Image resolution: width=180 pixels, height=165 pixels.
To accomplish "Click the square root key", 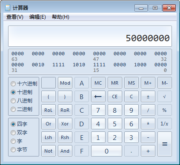I will pyautogui.click(x=165, y=97).
